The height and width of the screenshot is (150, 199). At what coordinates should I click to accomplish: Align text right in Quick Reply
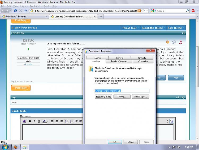click(x=61, y=121)
